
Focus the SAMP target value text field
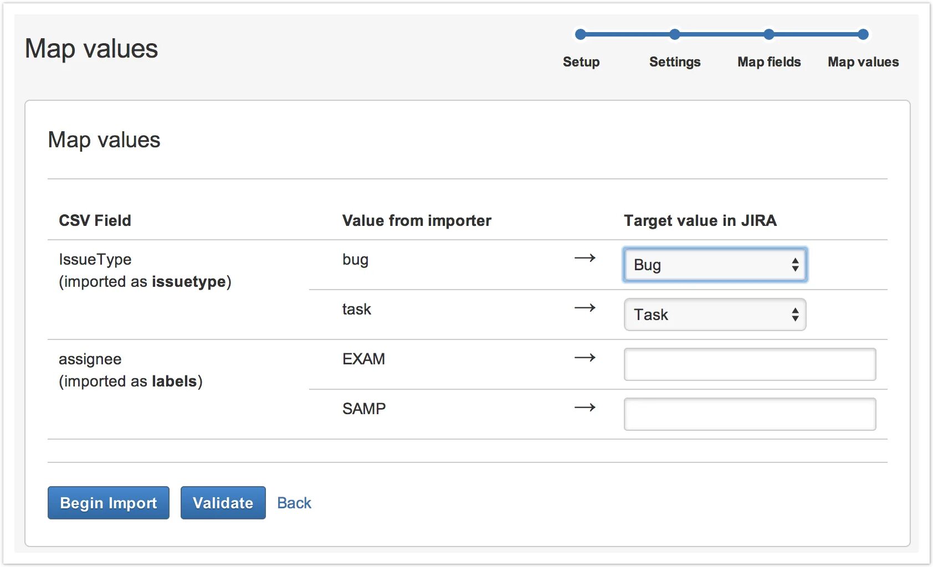tap(750, 414)
